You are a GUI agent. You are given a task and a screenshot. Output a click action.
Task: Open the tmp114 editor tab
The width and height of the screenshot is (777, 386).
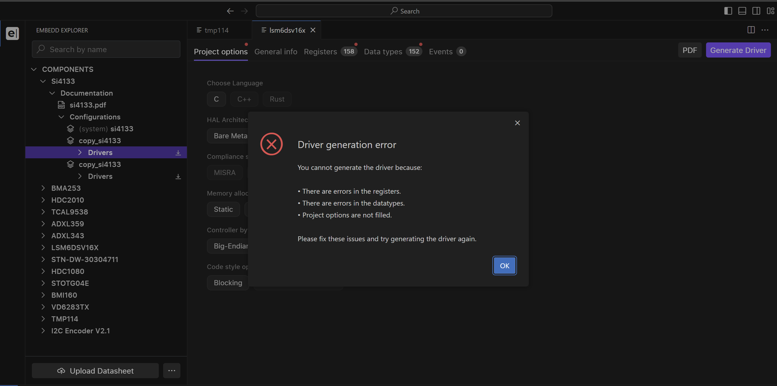point(216,30)
